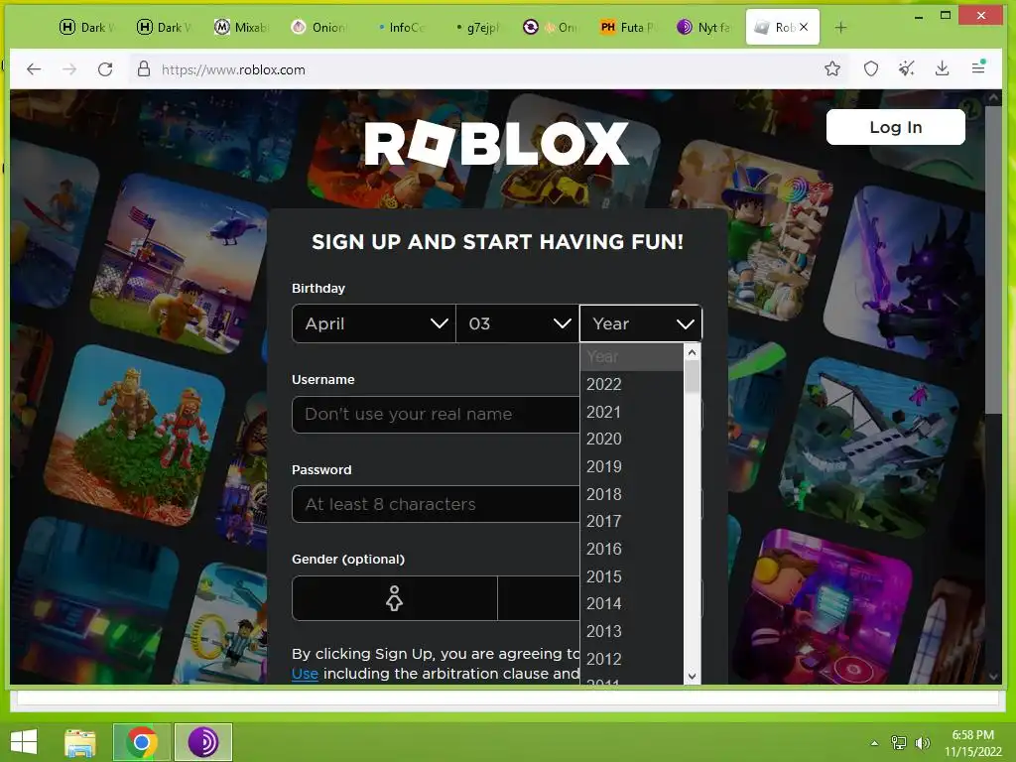Click the Log In button
1016x762 pixels.
click(896, 127)
